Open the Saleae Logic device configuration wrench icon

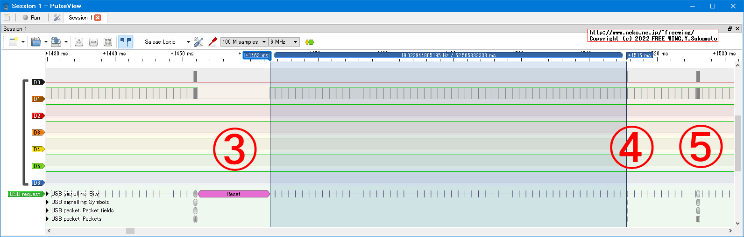pyautogui.click(x=198, y=42)
